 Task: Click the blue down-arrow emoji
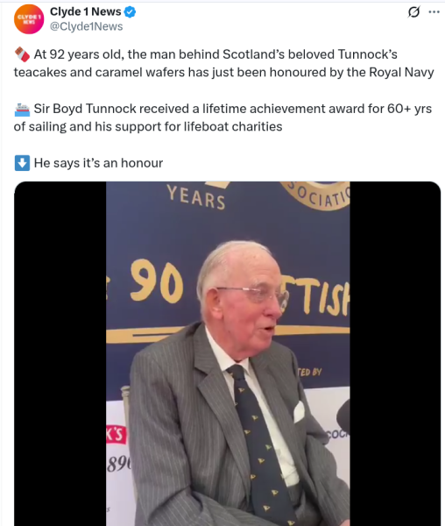point(22,163)
